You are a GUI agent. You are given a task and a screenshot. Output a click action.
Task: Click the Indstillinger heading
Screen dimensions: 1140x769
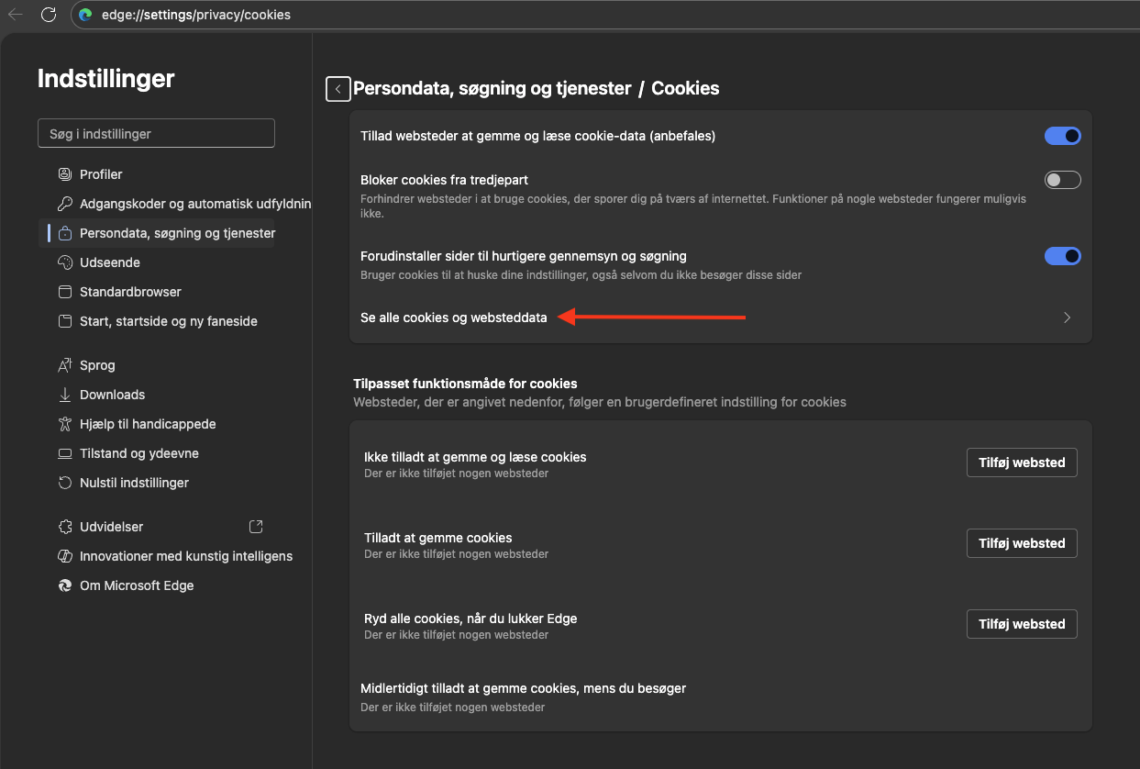pyautogui.click(x=105, y=79)
